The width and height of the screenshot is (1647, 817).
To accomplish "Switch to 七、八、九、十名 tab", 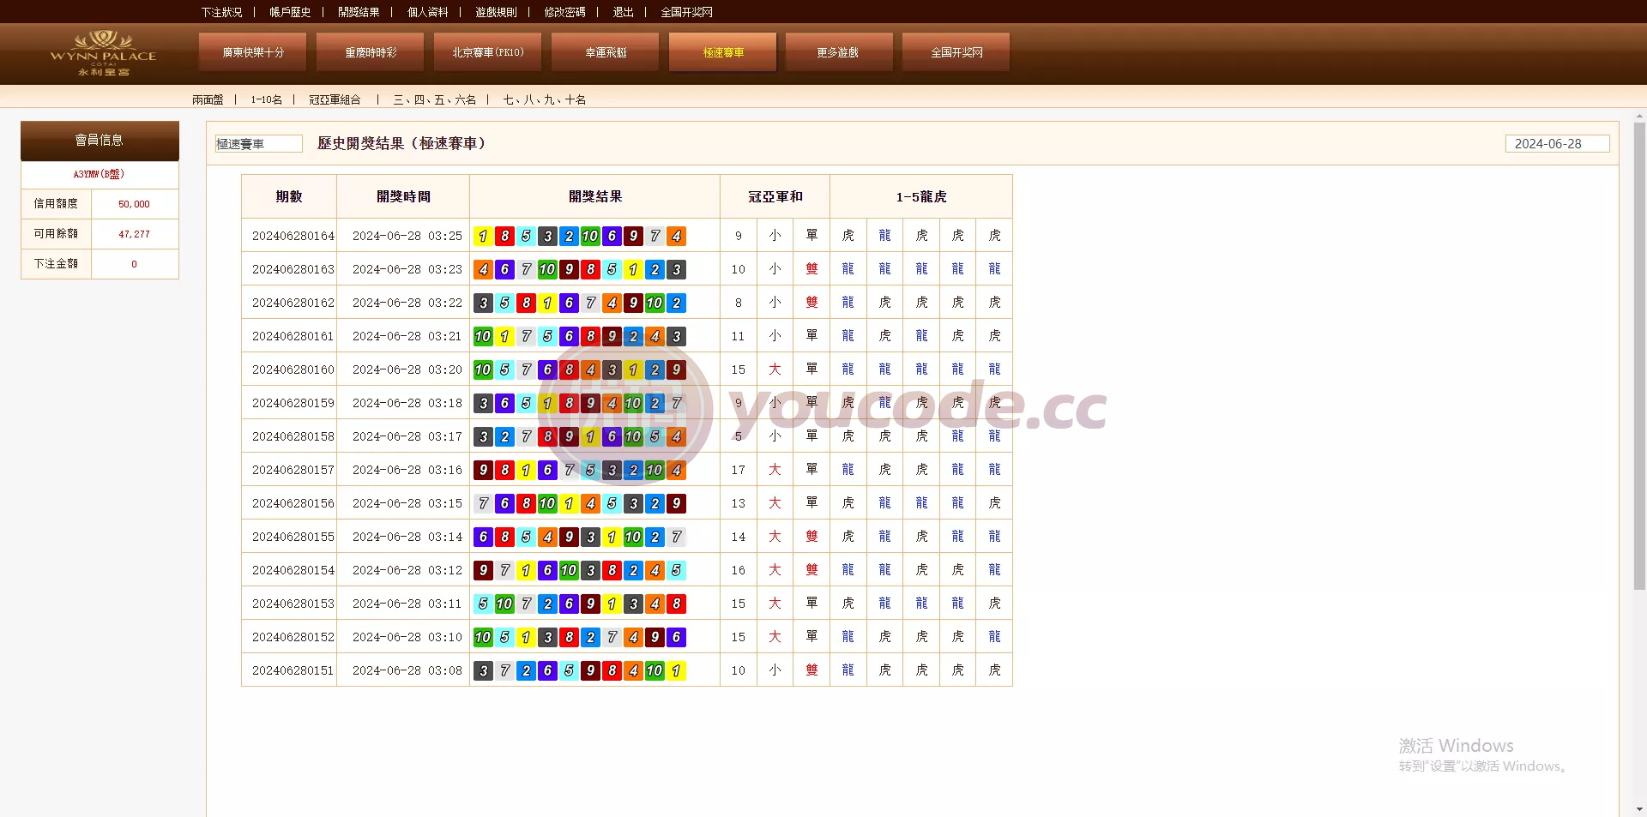I will tap(545, 99).
